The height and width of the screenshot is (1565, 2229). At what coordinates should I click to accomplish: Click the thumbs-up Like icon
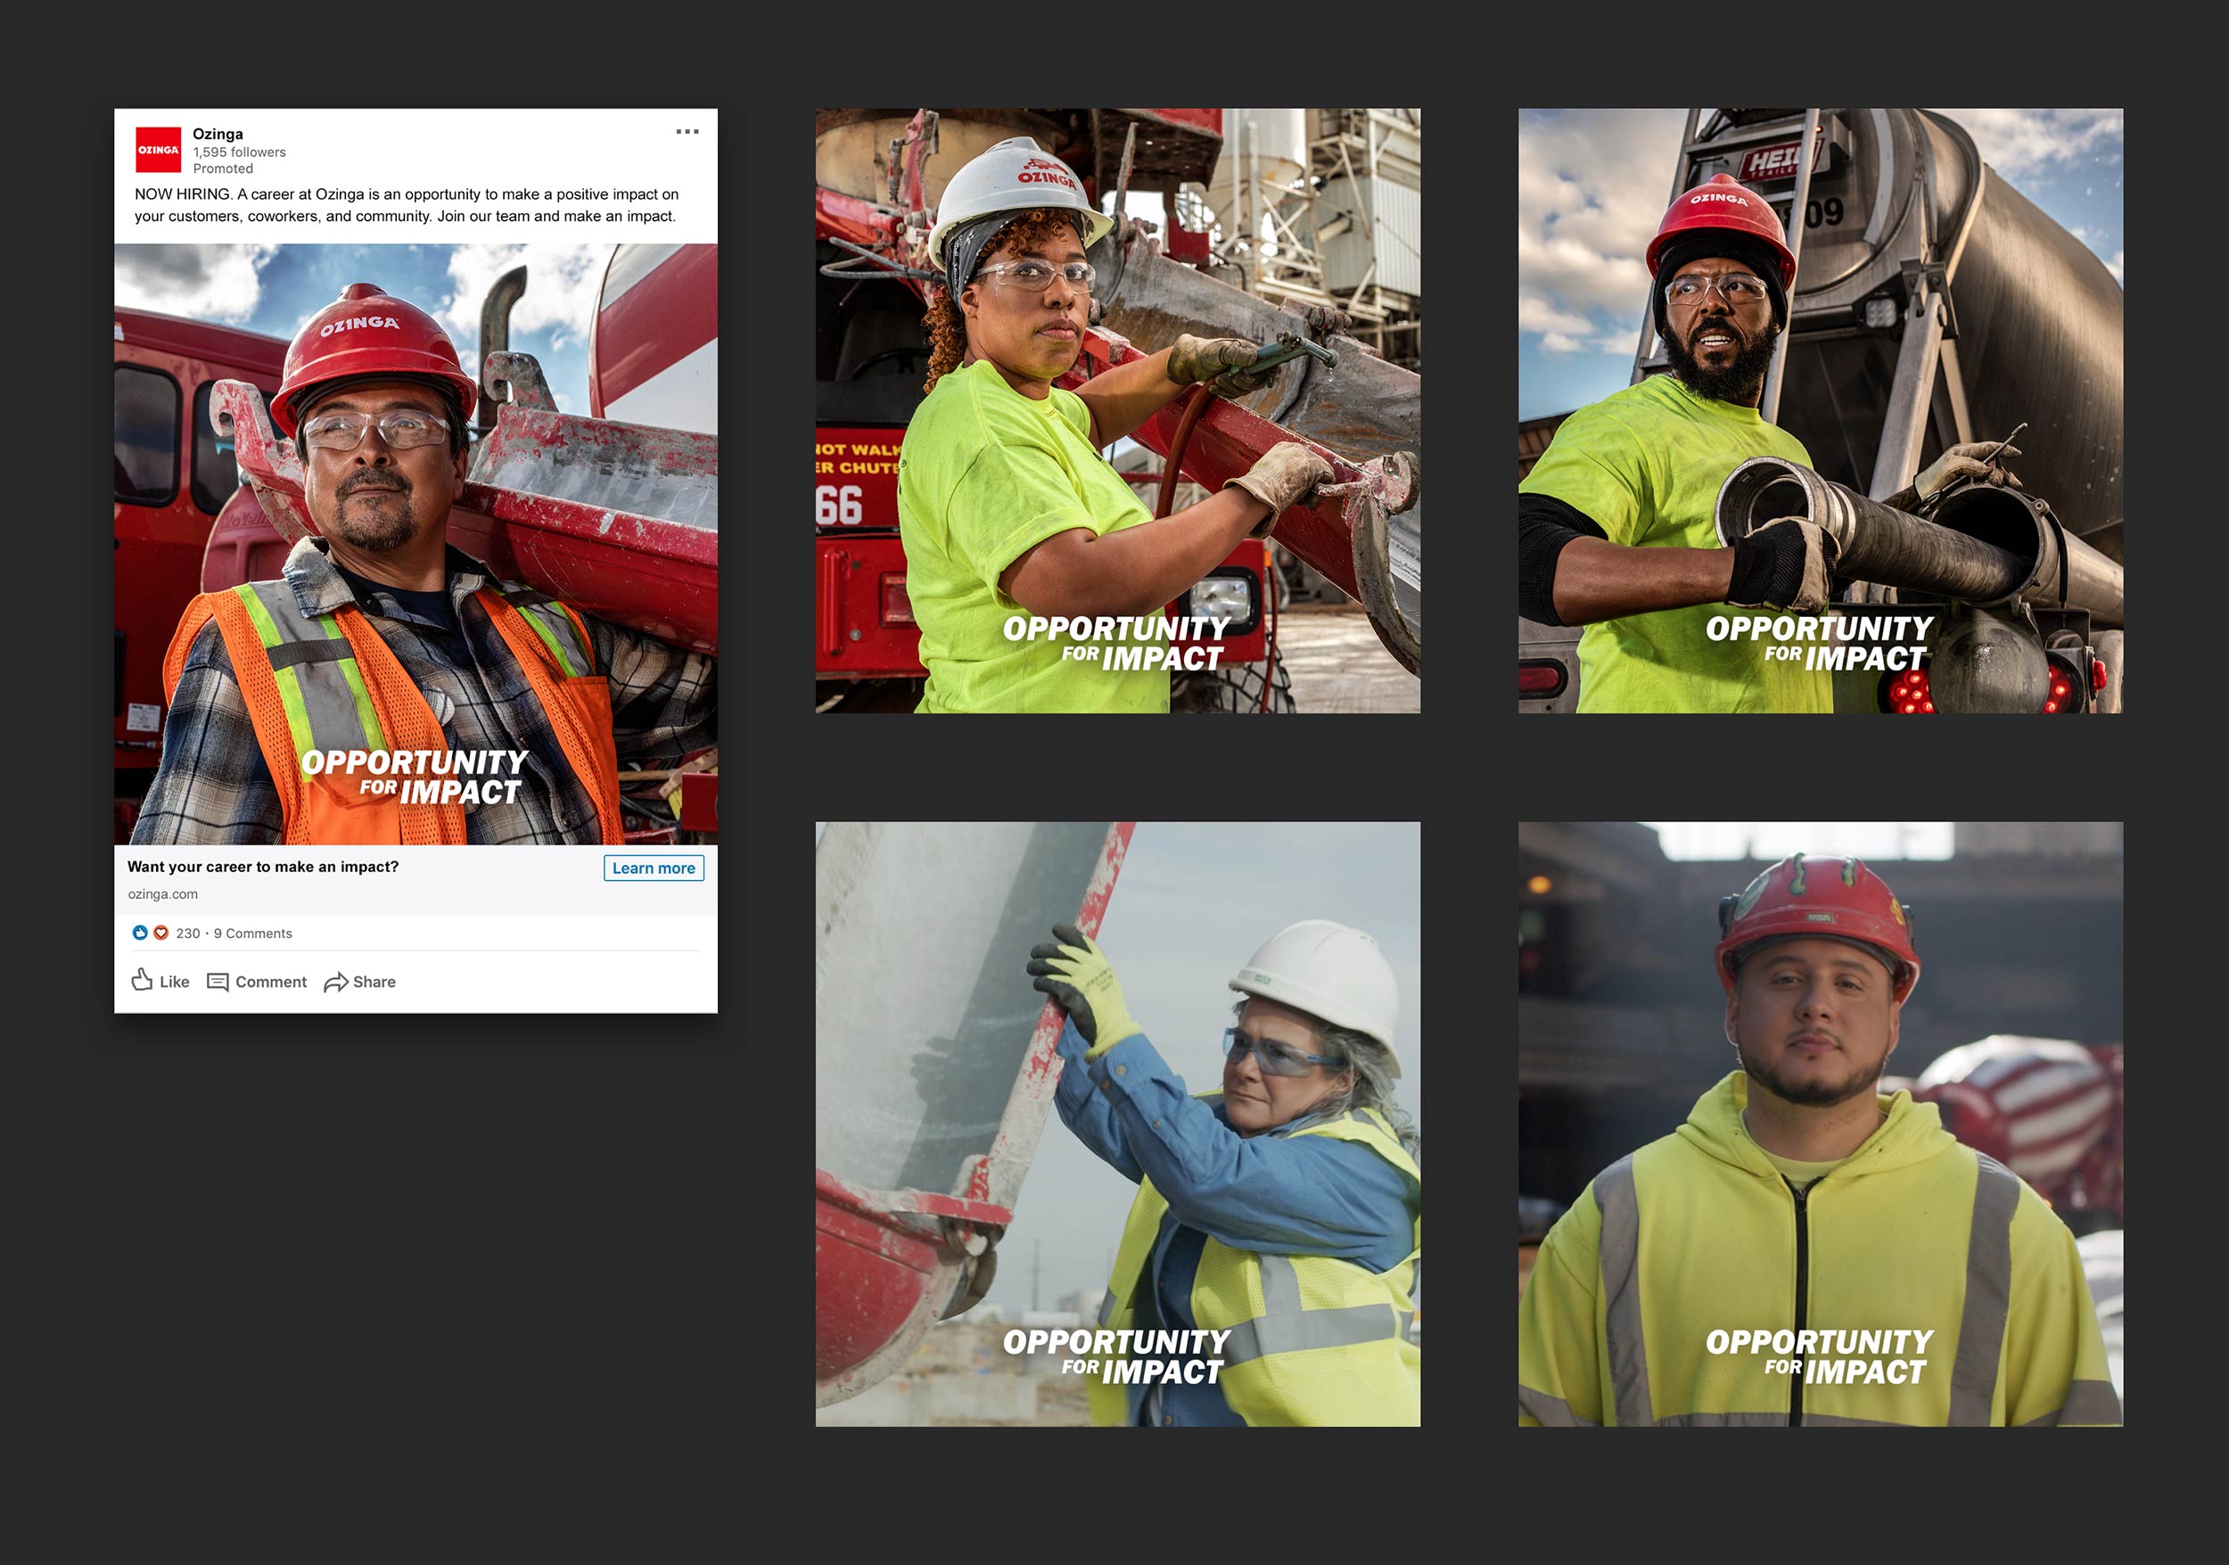[142, 981]
